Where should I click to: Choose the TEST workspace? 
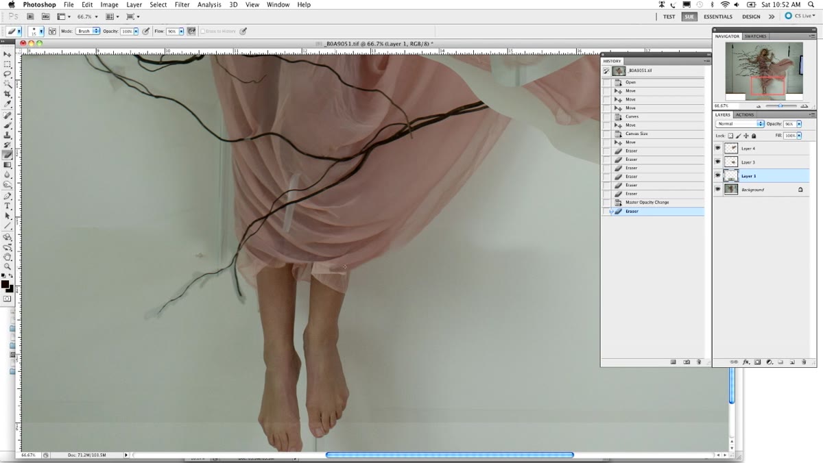[669, 16]
